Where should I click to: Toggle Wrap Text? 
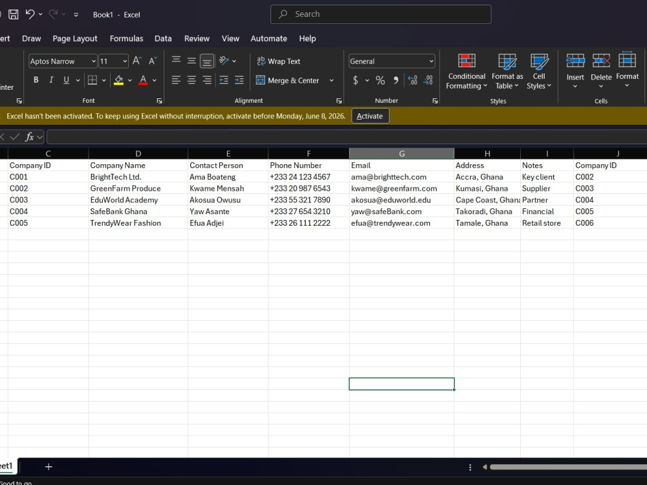[278, 61]
